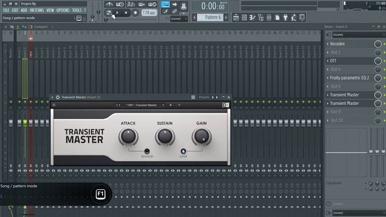Click the Stop button in transport
Image resolution: width=386 pixels, height=217 pixels.
[126, 13]
